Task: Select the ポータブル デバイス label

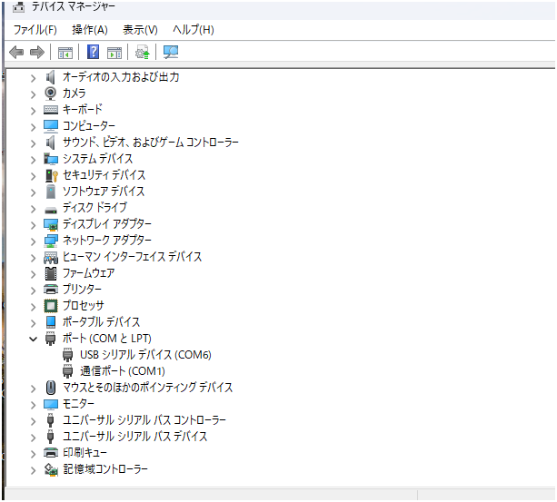Action: (101, 321)
